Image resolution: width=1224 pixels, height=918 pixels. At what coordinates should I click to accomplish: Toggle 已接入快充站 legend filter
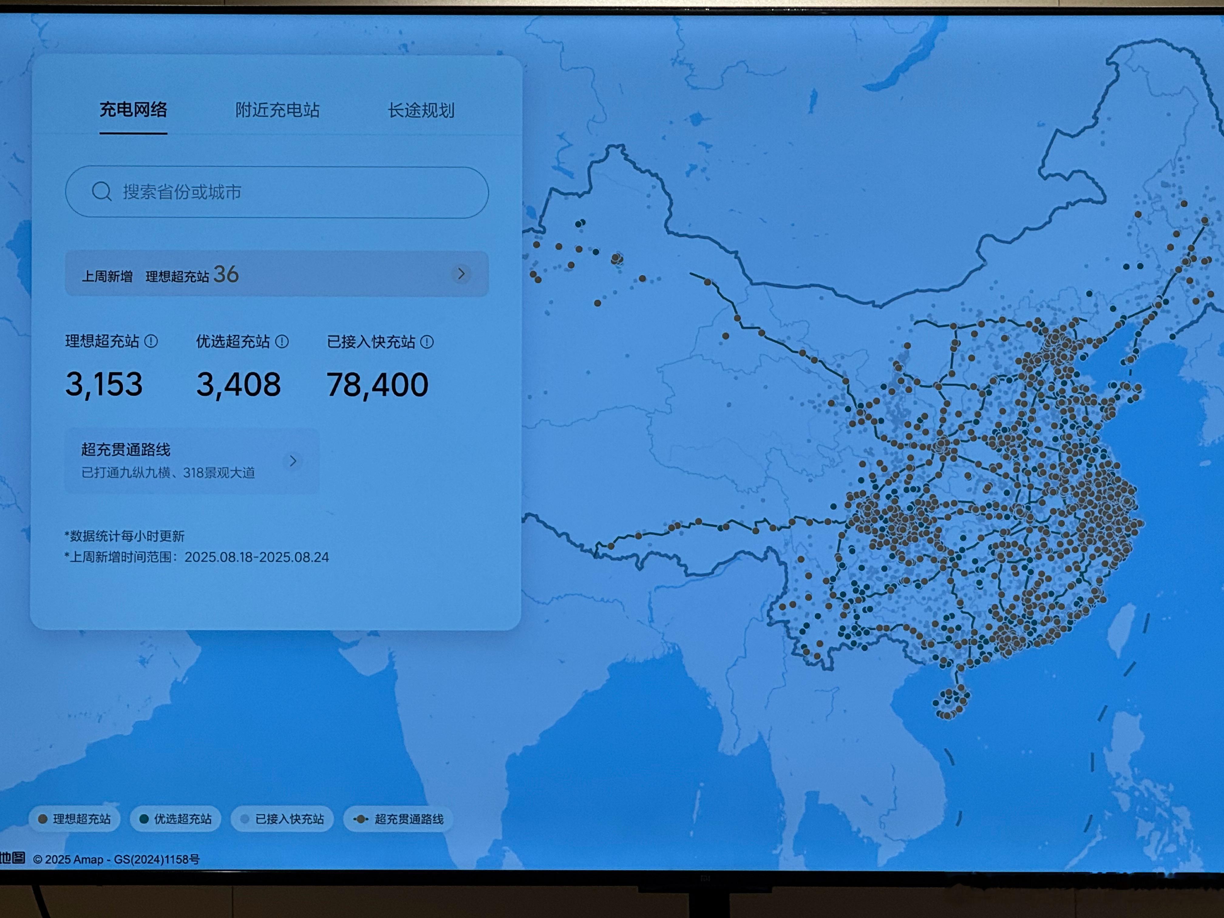282,819
